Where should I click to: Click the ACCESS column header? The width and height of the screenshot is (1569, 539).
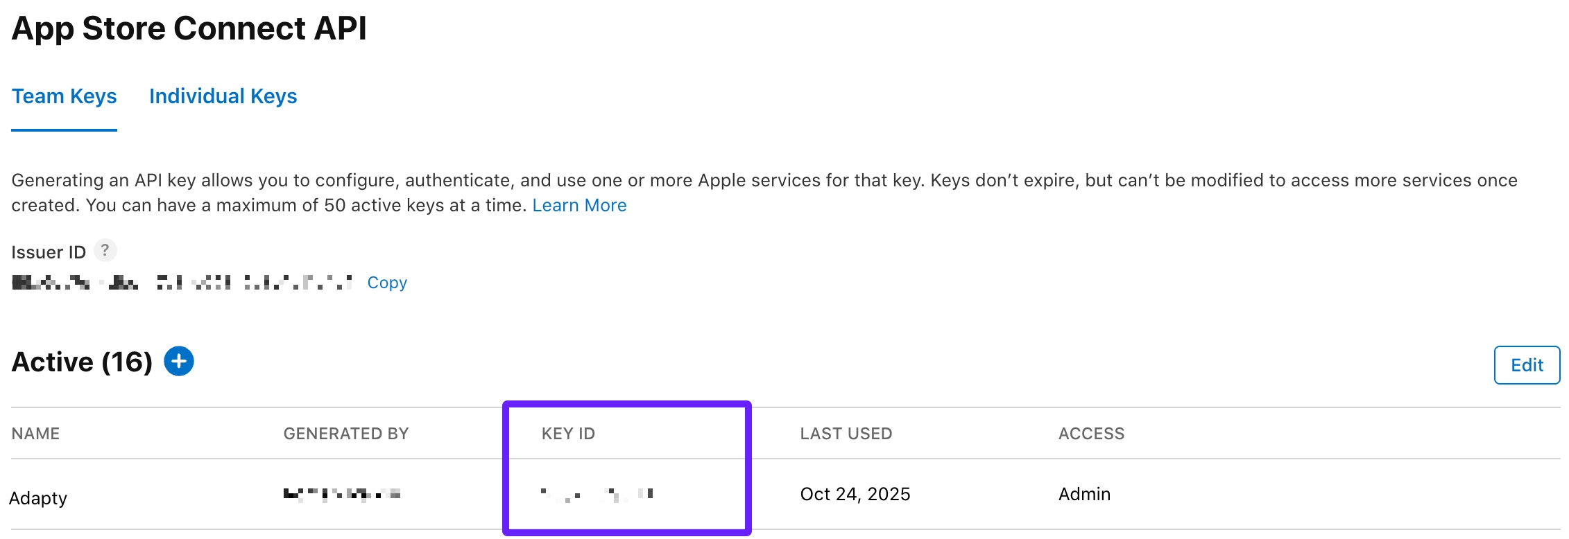click(1091, 434)
